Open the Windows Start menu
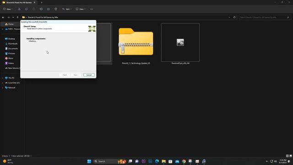Image resolution: width=293 pixels, height=165 pixels. pyautogui.click(x=89, y=161)
